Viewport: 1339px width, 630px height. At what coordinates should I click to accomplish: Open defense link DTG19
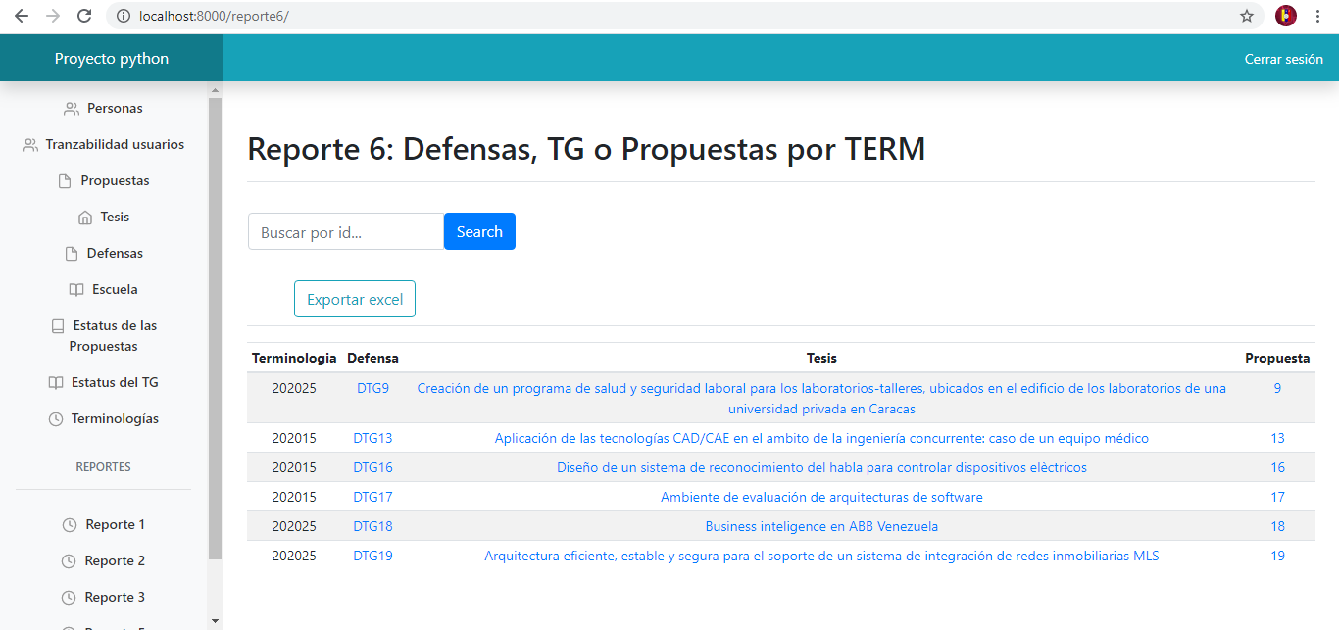tap(372, 556)
